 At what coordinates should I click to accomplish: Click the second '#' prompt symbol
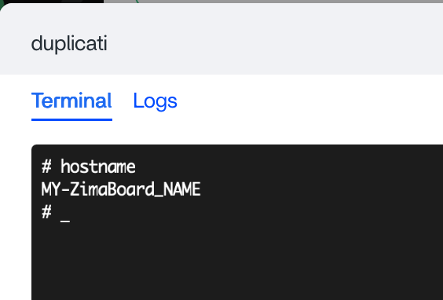pyautogui.click(x=46, y=212)
